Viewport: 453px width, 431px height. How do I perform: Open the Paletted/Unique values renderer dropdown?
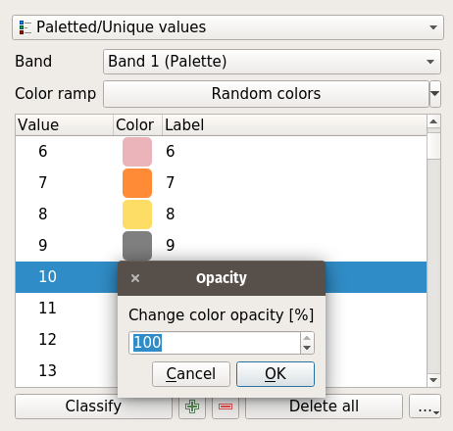(227, 27)
